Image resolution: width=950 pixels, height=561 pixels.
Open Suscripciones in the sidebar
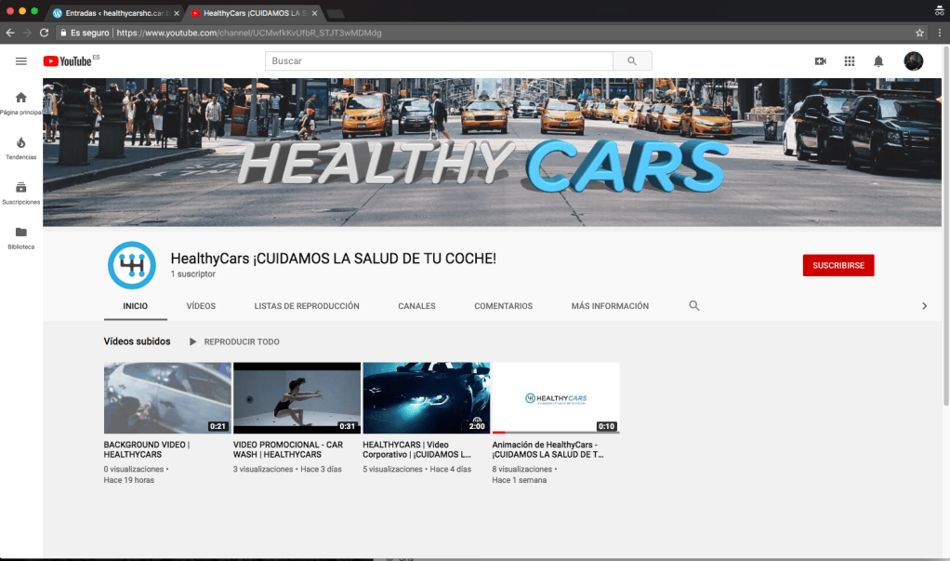click(x=20, y=192)
